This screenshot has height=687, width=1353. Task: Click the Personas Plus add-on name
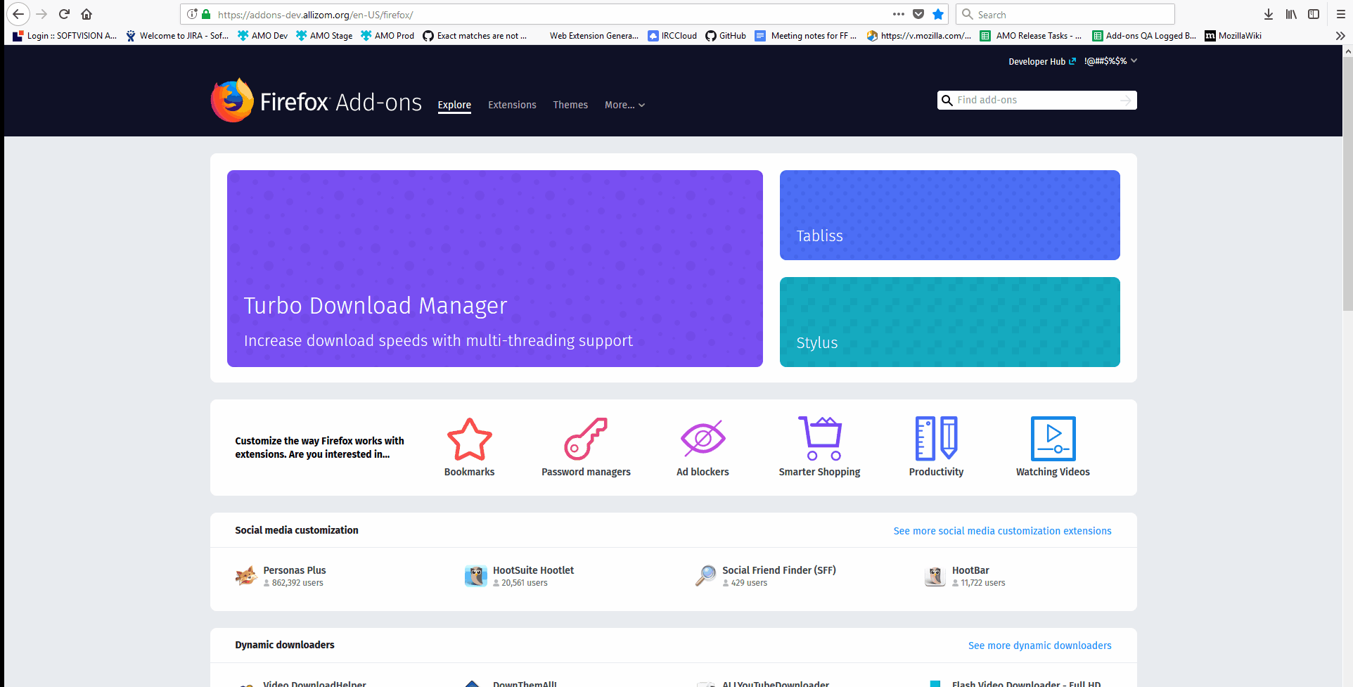(295, 570)
